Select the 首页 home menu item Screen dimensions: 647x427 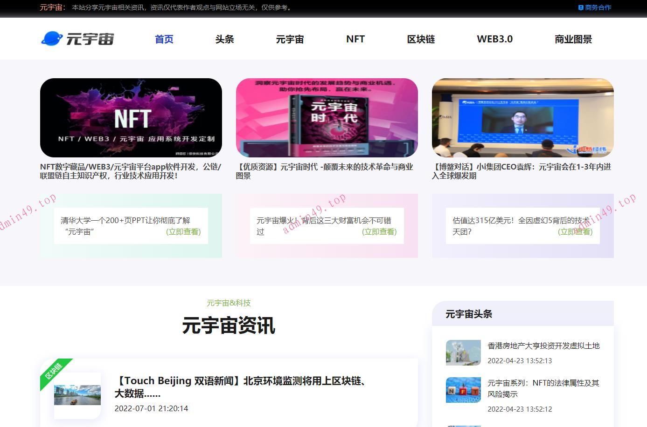coord(163,39)
